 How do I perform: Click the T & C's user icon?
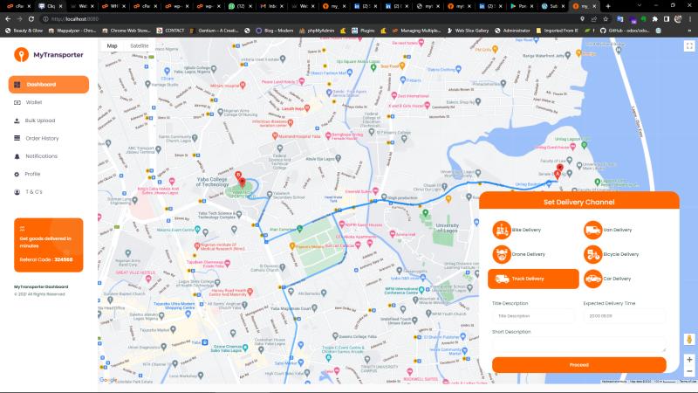17,192
